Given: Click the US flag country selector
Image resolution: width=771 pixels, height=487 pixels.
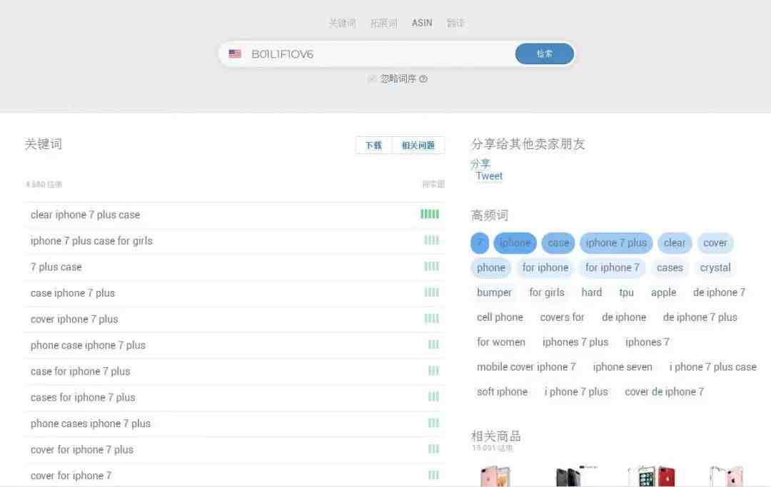Looking at the screenshot, I should pyautogui.click(x=235, y=54).
